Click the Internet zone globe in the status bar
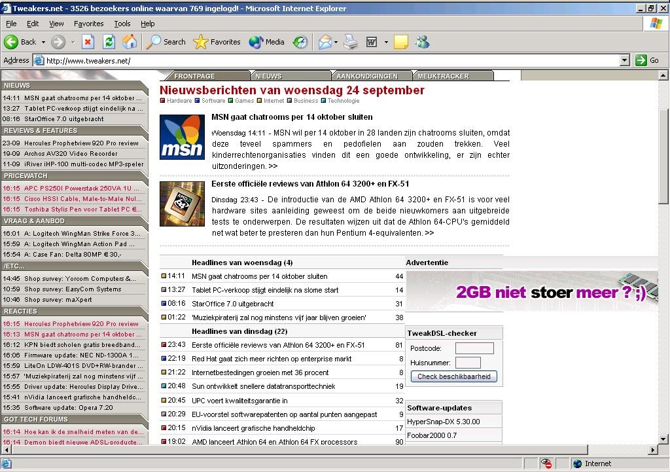The width and height of the screenshot is (670, 472). tap(577, 463)
